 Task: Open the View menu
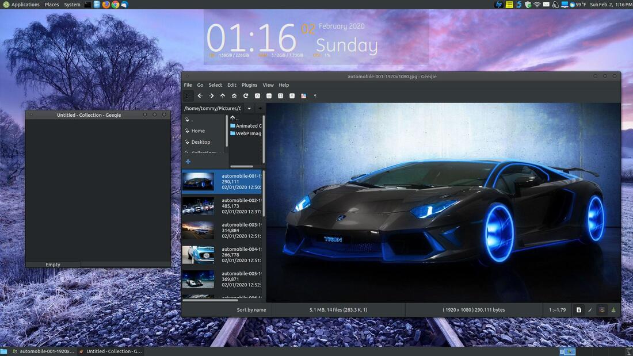click(268, 85)
